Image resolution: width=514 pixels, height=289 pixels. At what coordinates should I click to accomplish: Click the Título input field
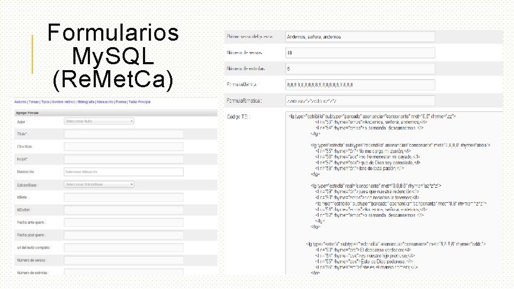[x=124, y=134]
